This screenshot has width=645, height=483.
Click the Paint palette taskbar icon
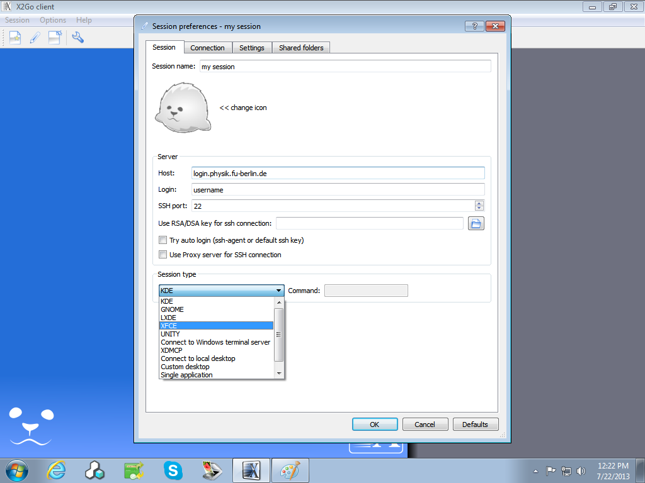290,470
